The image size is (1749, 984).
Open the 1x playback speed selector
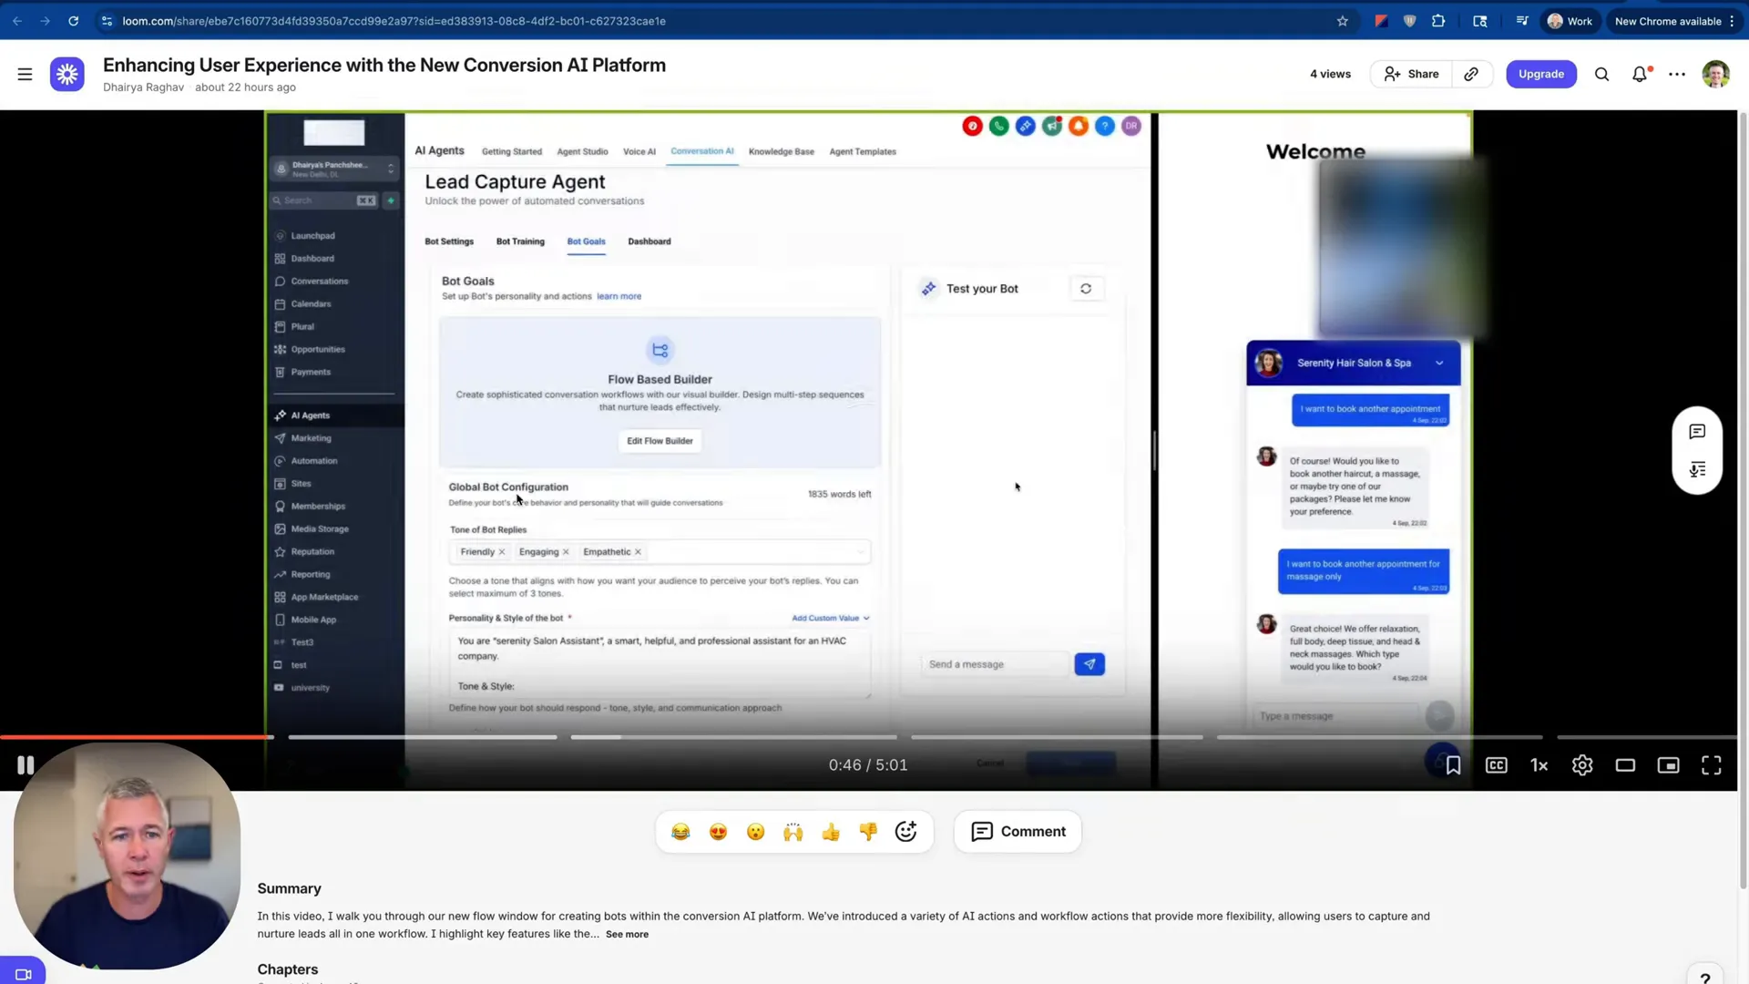tap(1539, 765)
